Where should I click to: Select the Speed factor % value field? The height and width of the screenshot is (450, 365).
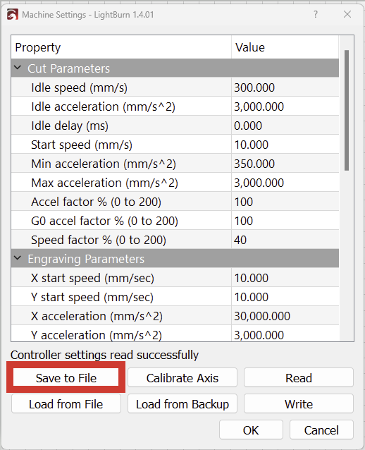point(285,240)
